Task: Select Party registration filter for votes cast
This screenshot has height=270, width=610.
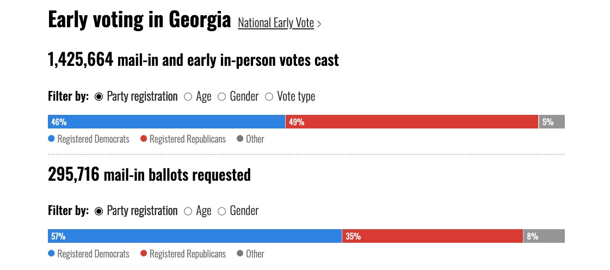Action: [99, 97]
